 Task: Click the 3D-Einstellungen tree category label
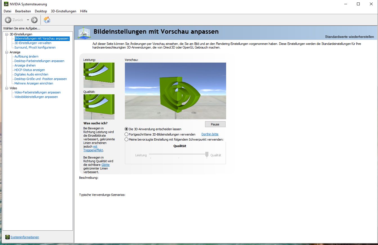(21, 34)
